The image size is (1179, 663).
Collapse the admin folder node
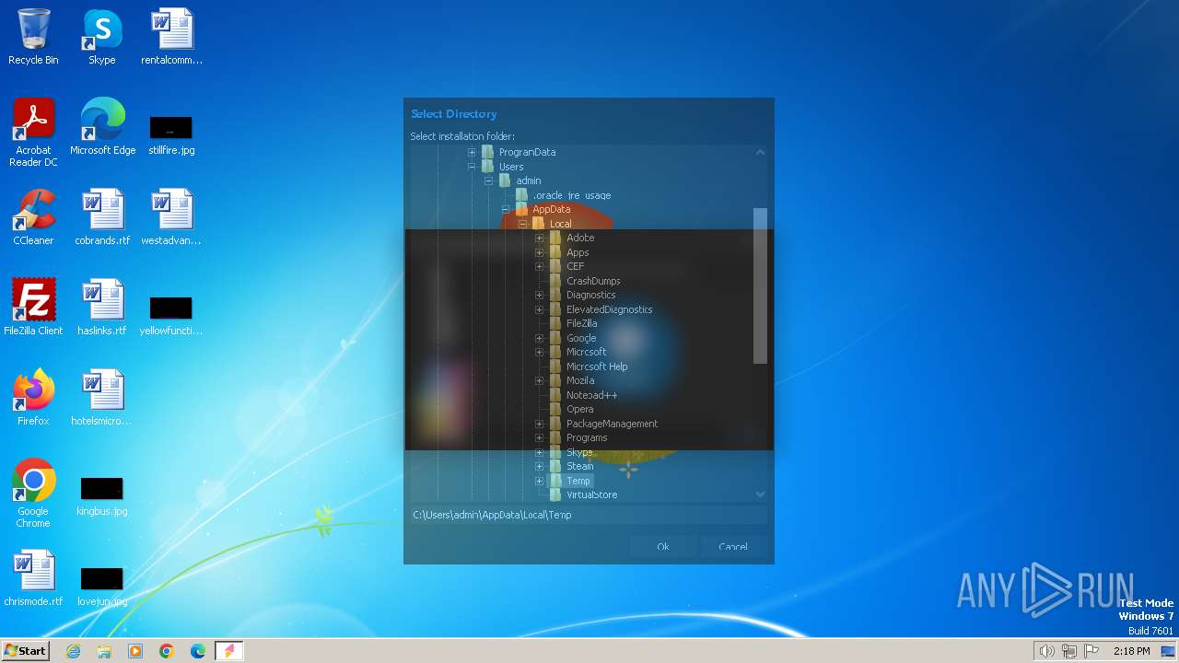click(x=488, y=180)
